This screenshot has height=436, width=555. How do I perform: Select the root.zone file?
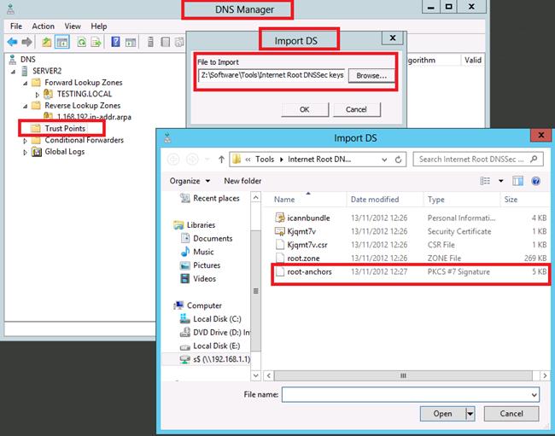pyautogui.click(x=410, y=259)
